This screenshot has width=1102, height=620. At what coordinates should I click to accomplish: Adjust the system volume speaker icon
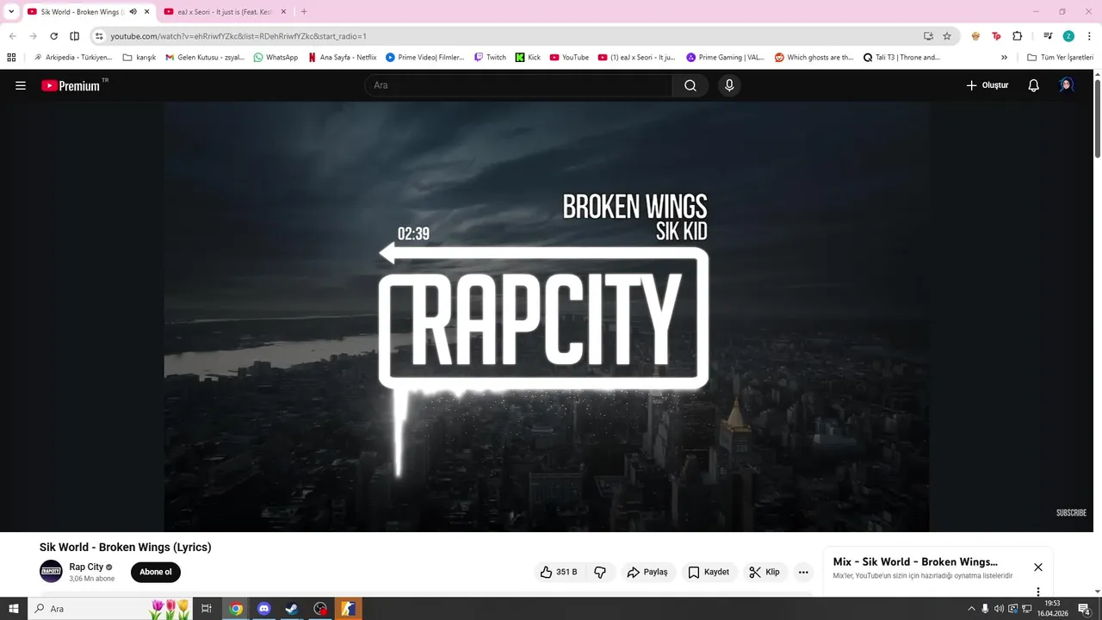pyautogui.click(x=999, y=609)
